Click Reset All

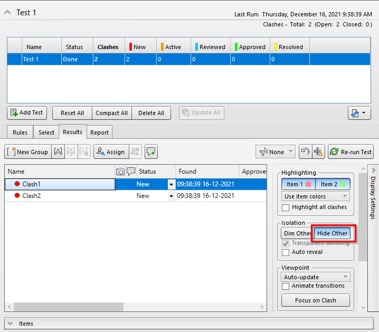[72, 113]
